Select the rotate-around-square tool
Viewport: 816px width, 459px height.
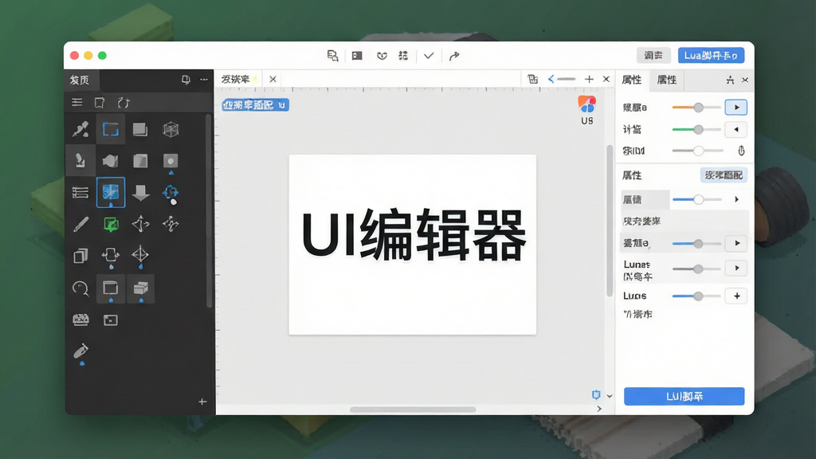(x=110, y=255)
